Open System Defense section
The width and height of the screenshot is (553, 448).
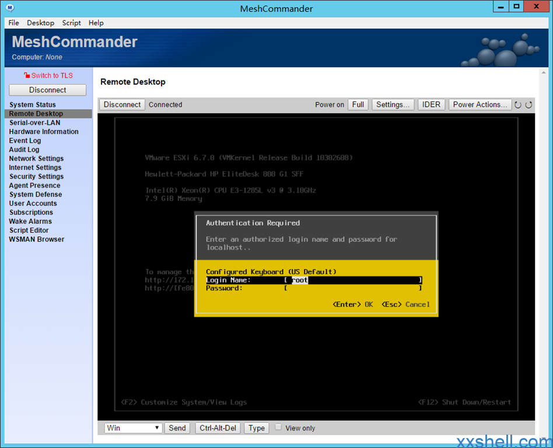[x=36, y=195]
